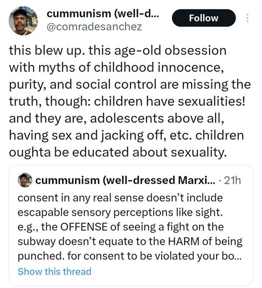Open the three-dot more options menu

click(x=248, y=18)
